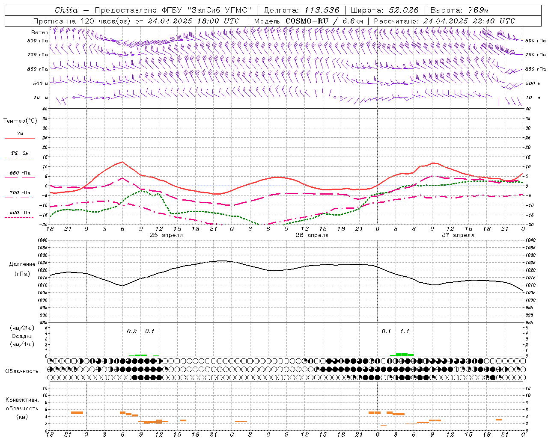The image size is (548, 438).
Task: Click the station name "Chita" in the header
Action: pos(66,10)
